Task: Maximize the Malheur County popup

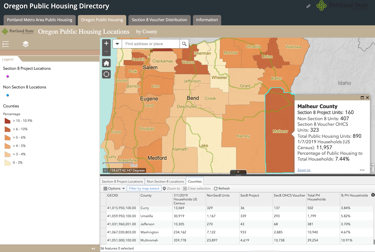Action: pyautogui.click(x=362, y=98)
